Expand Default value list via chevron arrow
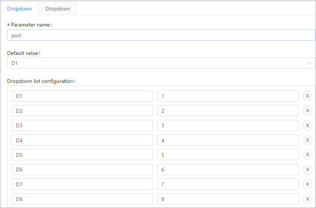 click(x=309, y=63)
